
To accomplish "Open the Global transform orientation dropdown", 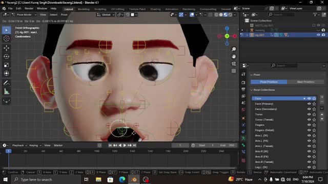I will click(x=106, y=15).
